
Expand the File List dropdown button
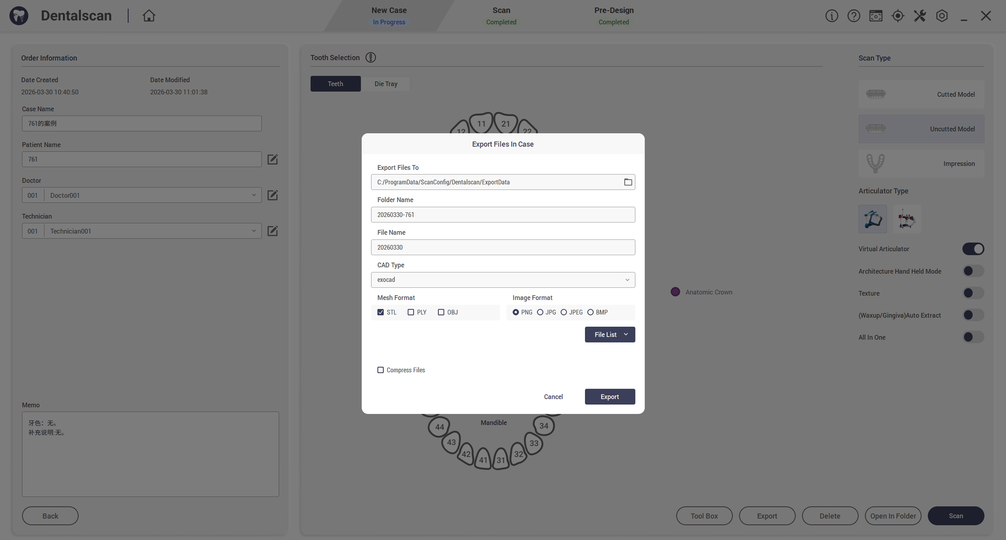tap(610, 334)
